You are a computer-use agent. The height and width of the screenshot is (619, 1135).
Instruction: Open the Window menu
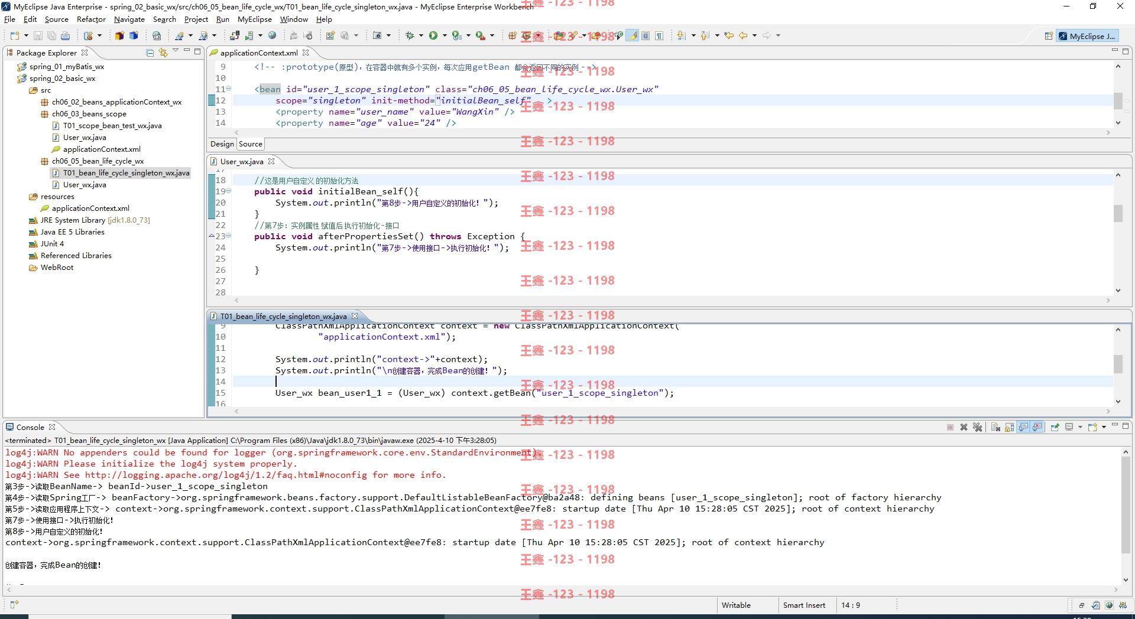294,19
